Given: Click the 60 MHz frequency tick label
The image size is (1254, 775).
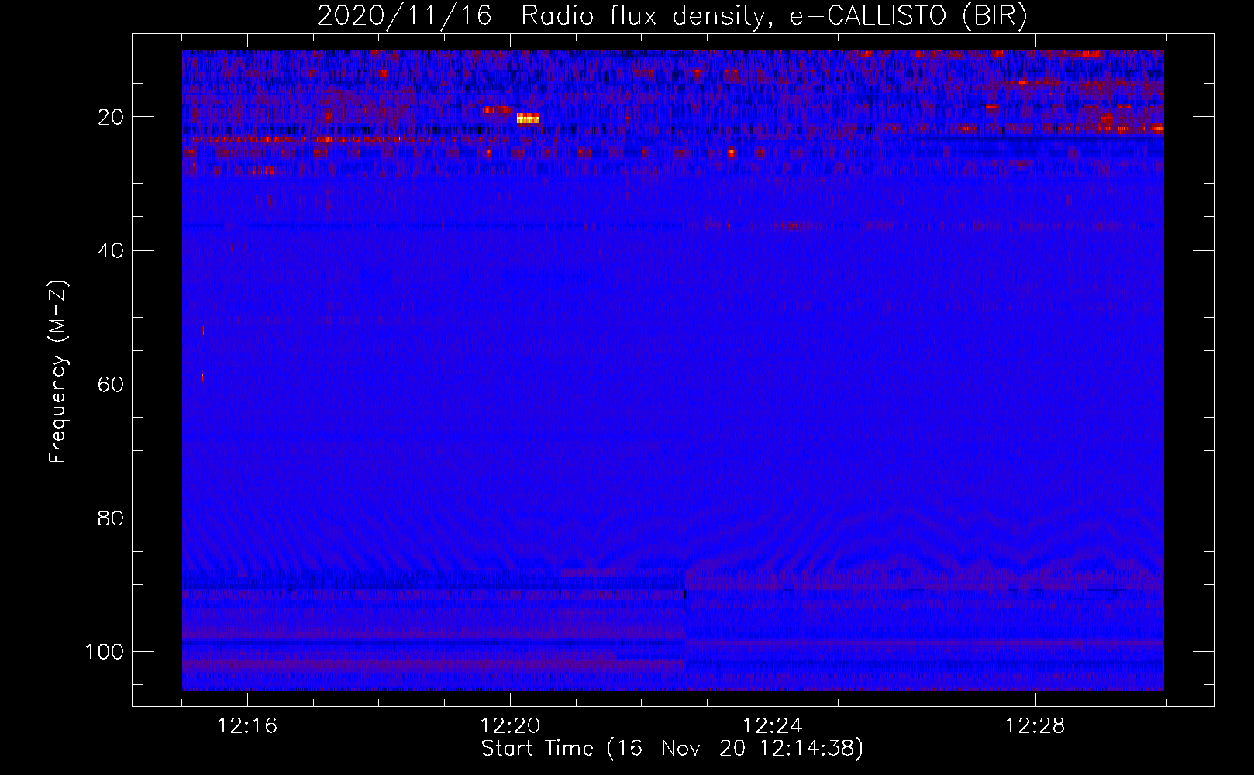Looking at the screenshot, I should [x=112, y=384].
